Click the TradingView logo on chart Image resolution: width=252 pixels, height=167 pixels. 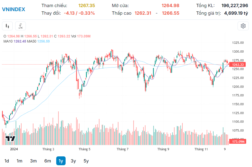pyautogui.click(x=11, y=138)
